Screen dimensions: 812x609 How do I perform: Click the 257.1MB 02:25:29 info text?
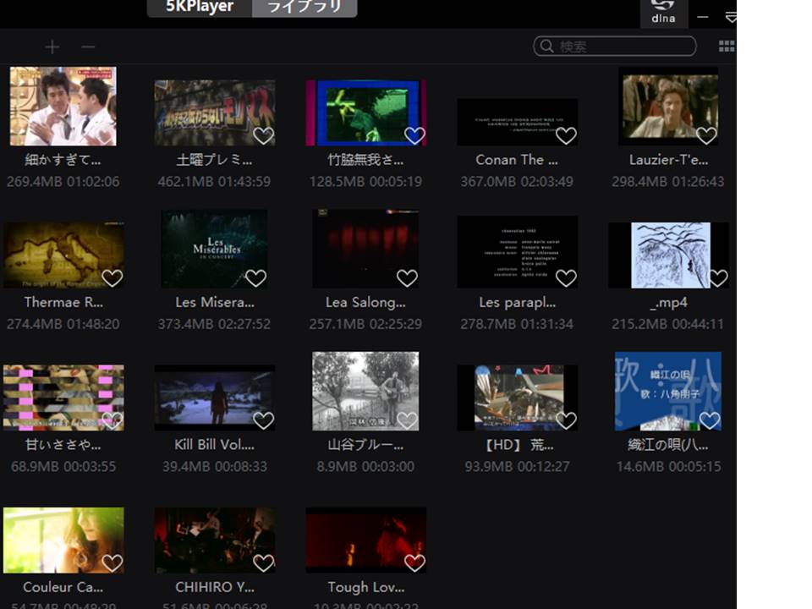[x=365, y=324]
